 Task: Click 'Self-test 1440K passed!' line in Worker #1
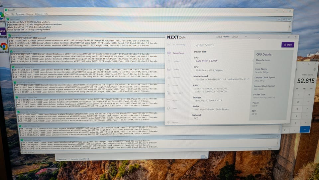(x=27, y=38)
